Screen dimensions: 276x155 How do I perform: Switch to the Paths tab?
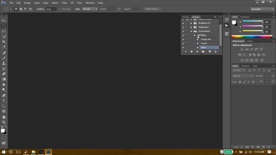(x=255, y=66)
